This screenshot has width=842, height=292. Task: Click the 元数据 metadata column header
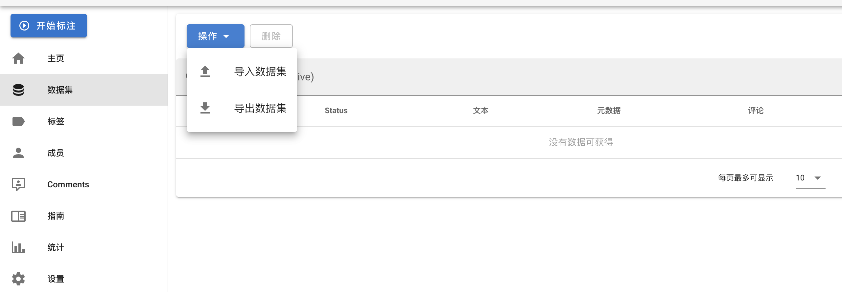[609, 111]
